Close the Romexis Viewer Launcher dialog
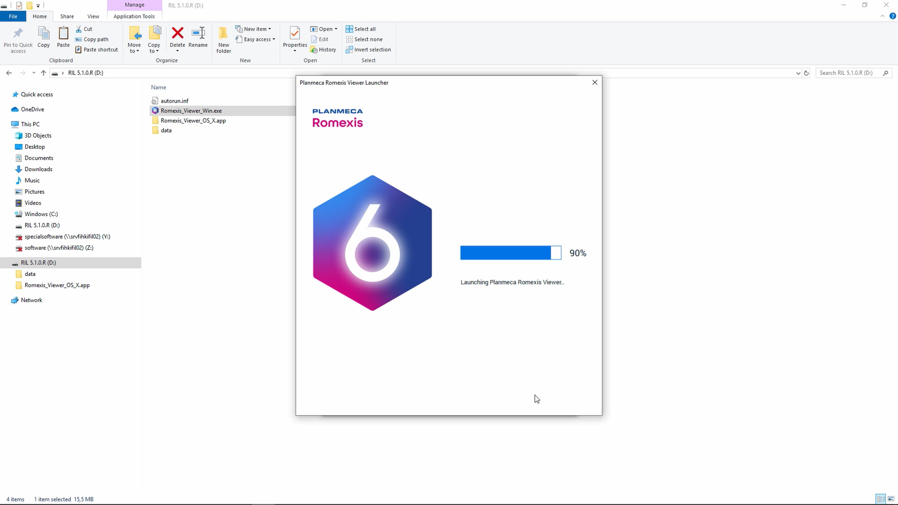898x505 pixels. point(595,82)
